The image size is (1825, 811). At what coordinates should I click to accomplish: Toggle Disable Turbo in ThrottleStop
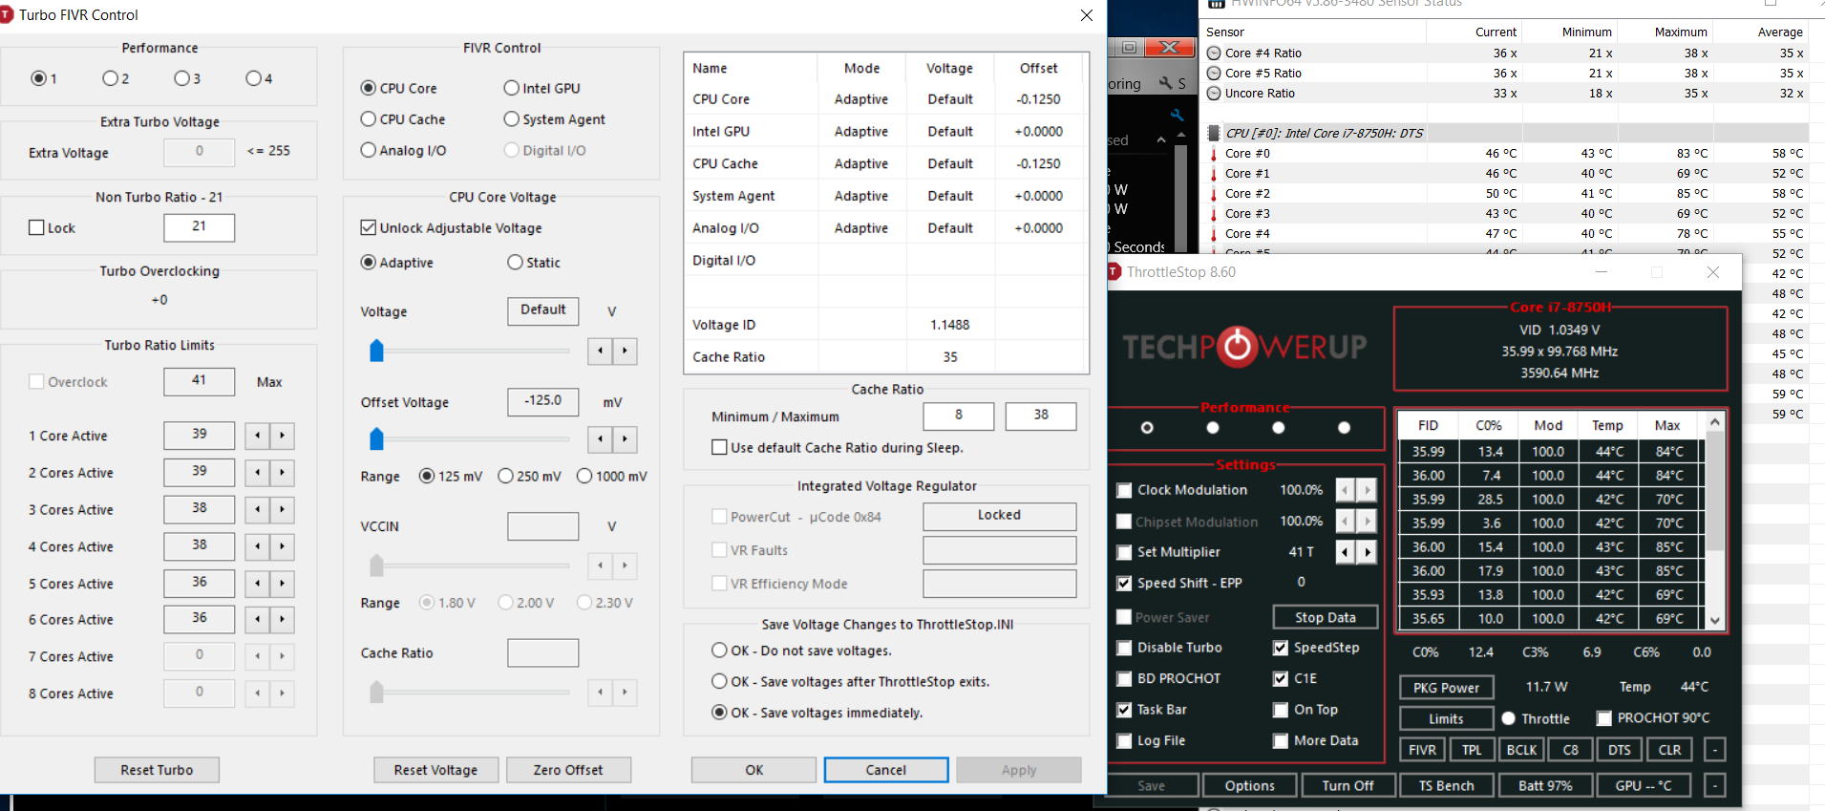(x=1125, y=648)
